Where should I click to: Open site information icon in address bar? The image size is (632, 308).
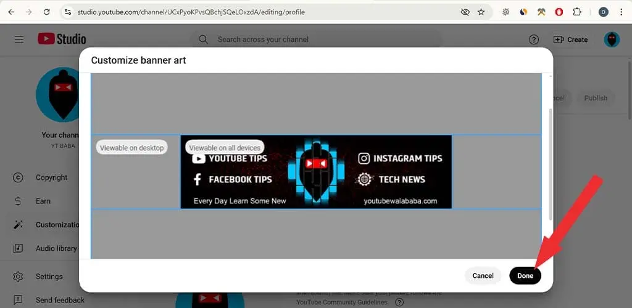[68, 12]
